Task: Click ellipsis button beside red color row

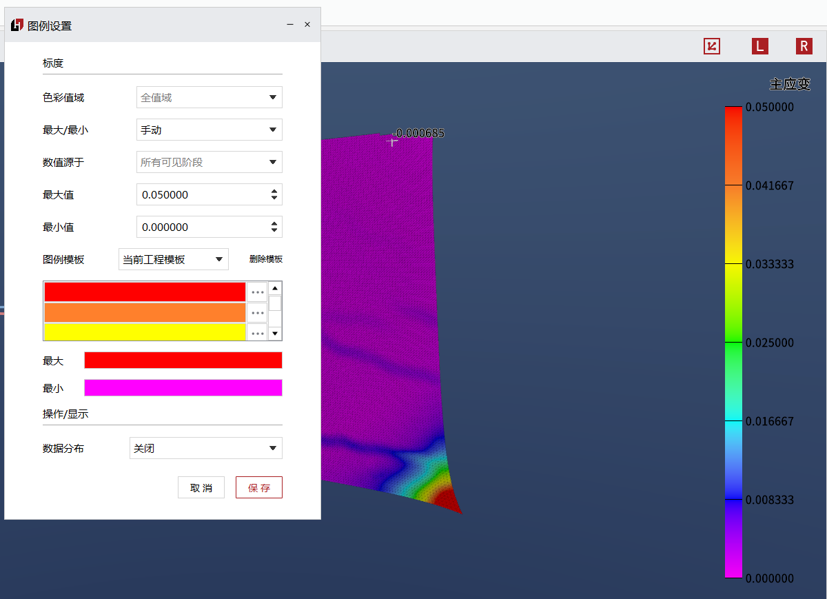Action: [258, 292]
